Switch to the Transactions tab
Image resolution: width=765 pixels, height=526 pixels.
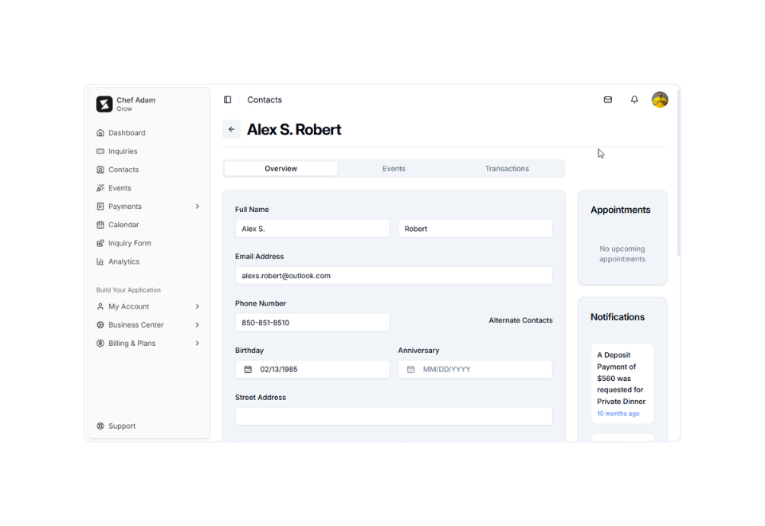[507, 169]
